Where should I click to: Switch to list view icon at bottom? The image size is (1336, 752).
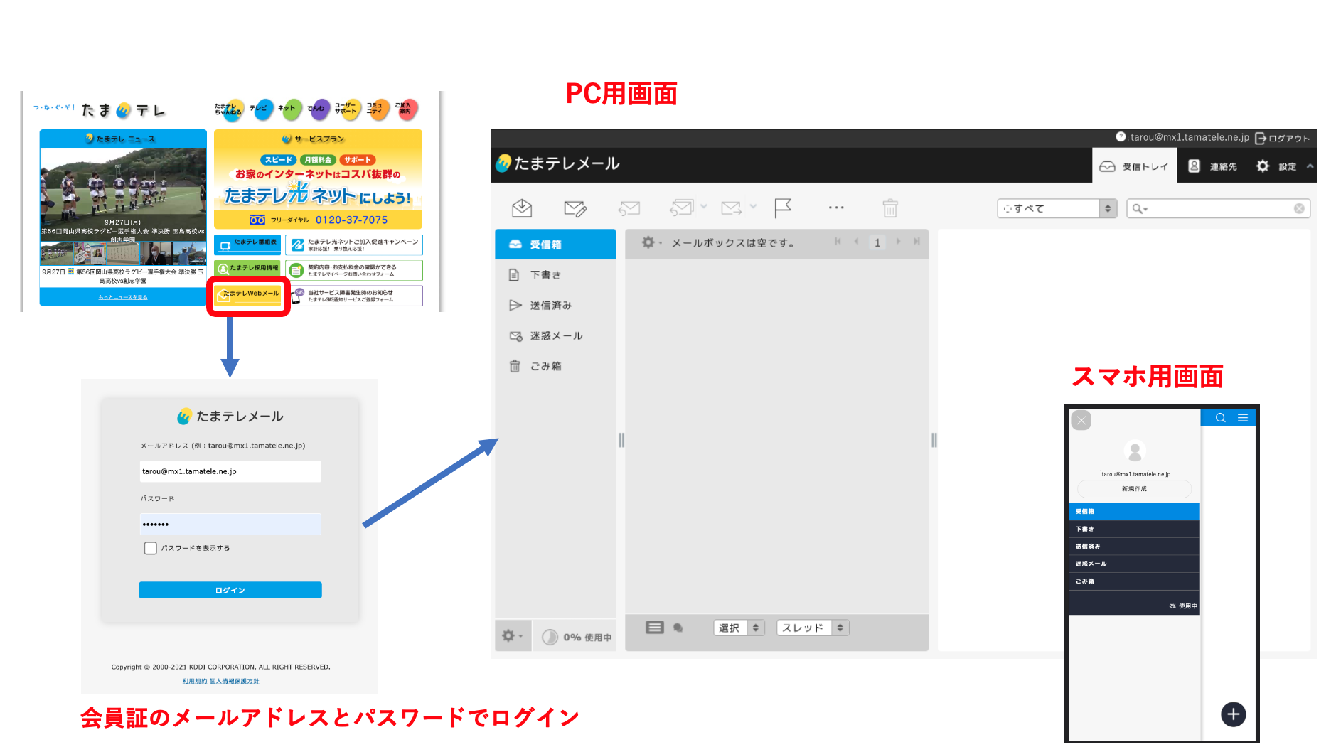click(x=655, y=627)
